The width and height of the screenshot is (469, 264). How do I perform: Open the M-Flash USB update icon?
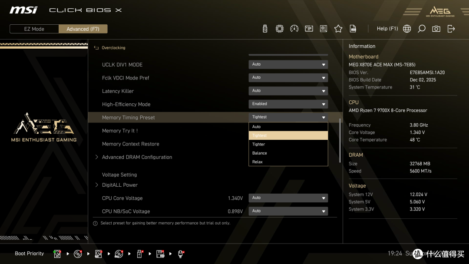point(265,29)
